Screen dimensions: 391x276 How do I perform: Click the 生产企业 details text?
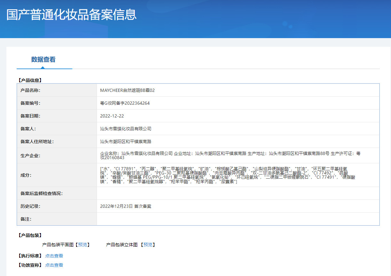230,156
